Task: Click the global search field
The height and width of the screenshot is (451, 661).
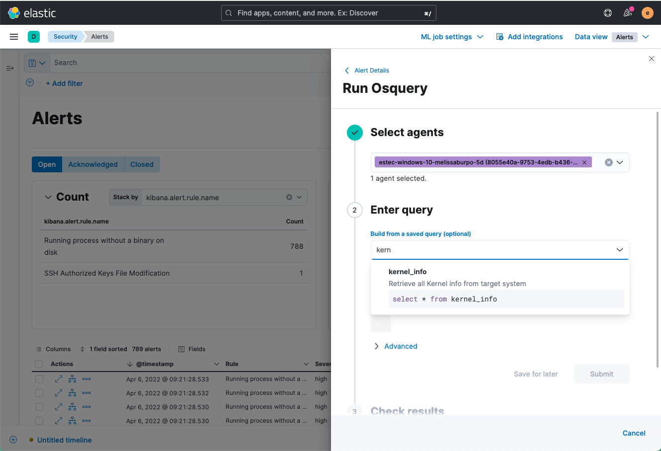Action: pos(329,13)
